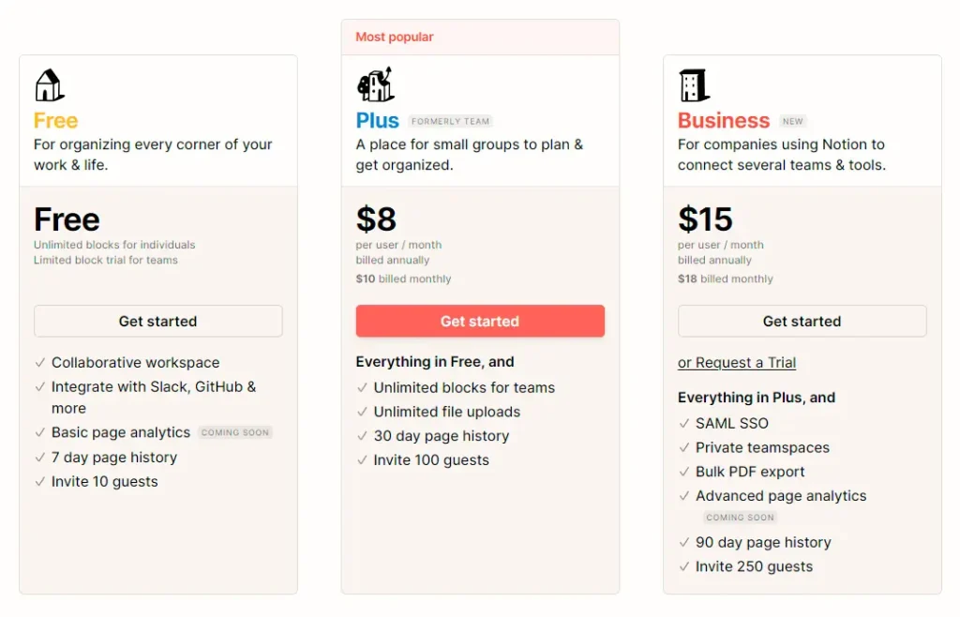Click the checkmark beside Collaborative workspace
The width and height of the screenshot is (960, 617).
pos(40,363)
